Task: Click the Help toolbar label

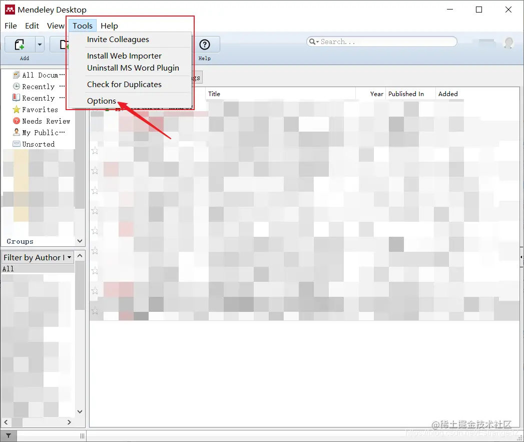Action: (205, 58)
